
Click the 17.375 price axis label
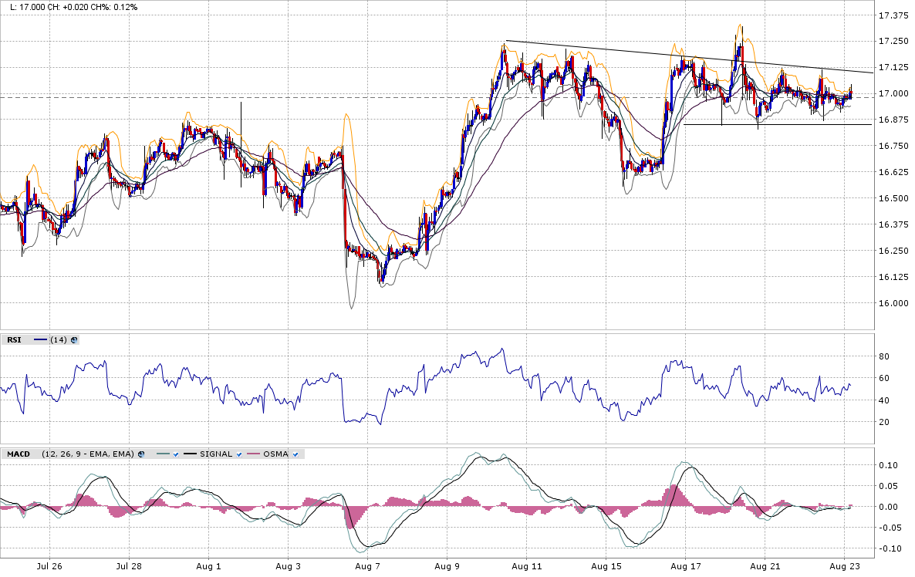[x=892, y=15]
